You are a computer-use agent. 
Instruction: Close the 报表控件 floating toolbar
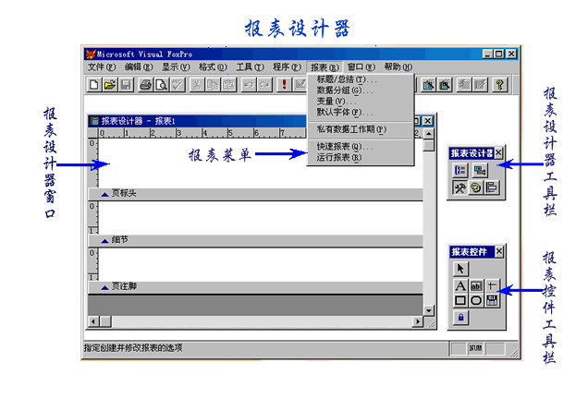(x=499, y=251)
